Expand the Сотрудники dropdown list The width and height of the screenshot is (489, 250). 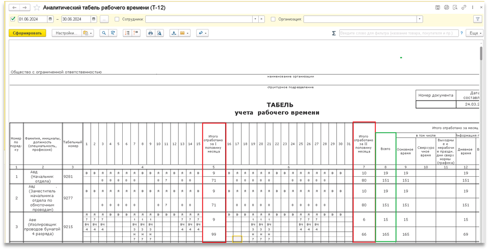[255, 19]
